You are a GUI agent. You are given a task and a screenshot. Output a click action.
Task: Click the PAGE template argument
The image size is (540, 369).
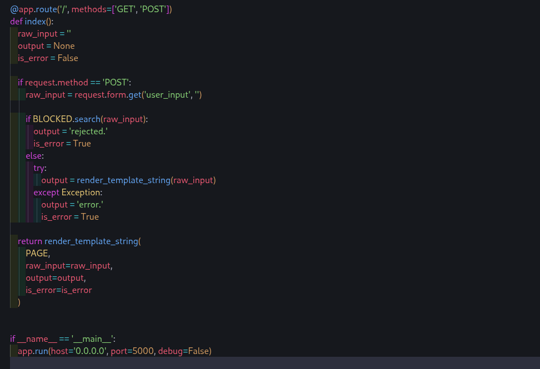[x=37, y=254]
